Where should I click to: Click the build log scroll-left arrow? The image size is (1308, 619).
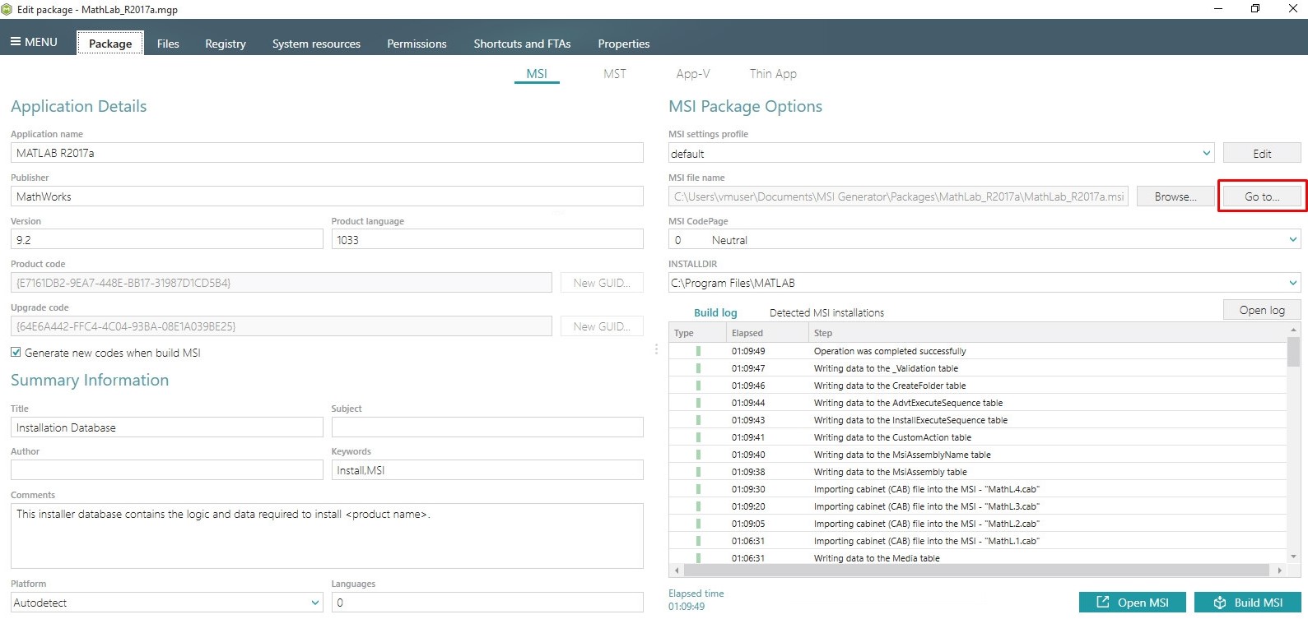(x=677, y=570)
